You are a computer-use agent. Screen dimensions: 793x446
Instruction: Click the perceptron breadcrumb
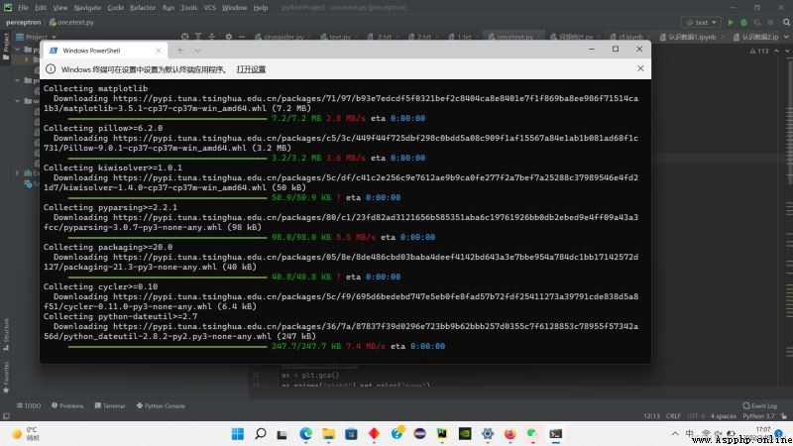click(x=23, y=22)
